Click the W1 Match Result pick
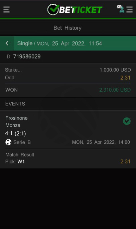Viewport: 136px width, 229px height. [21, 161]
